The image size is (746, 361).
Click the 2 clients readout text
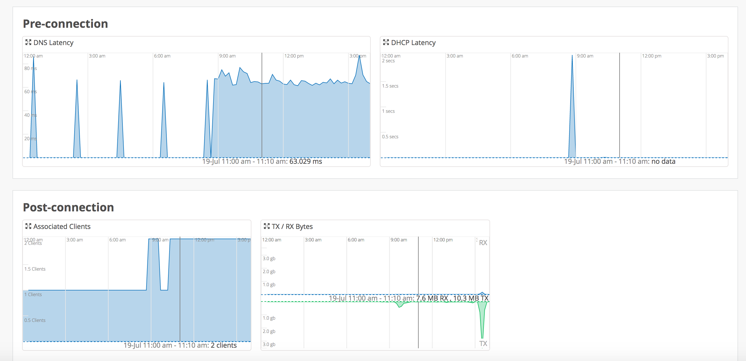[x=224, y=345]
